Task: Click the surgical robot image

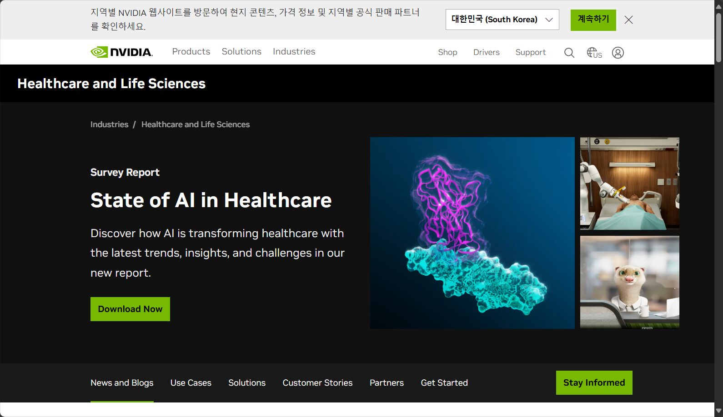Action: [629, 184]
